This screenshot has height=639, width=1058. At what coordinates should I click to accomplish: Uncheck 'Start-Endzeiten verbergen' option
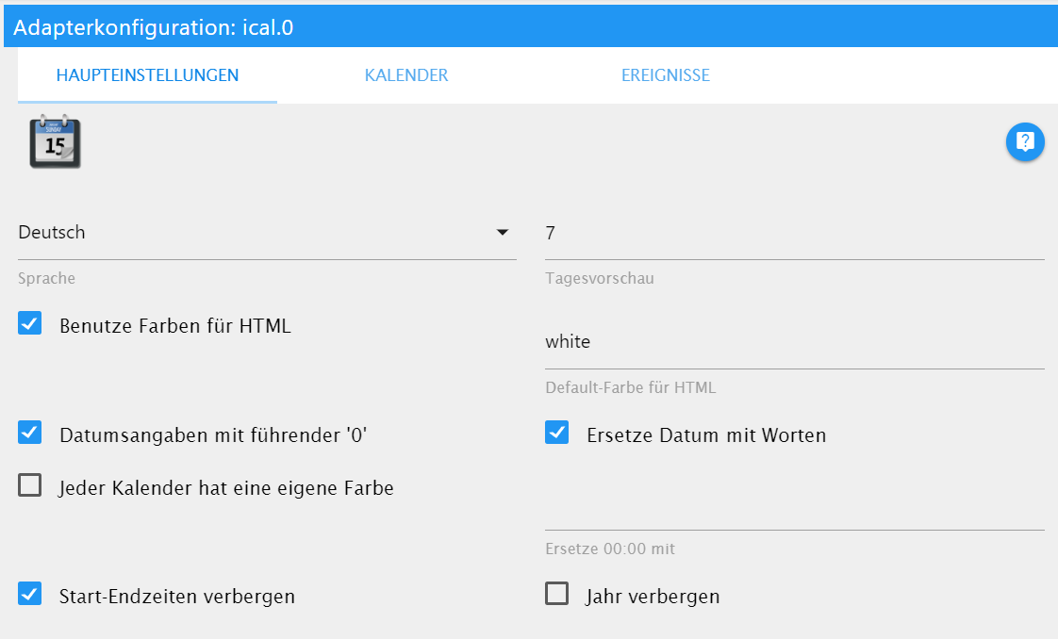point(30,595)
